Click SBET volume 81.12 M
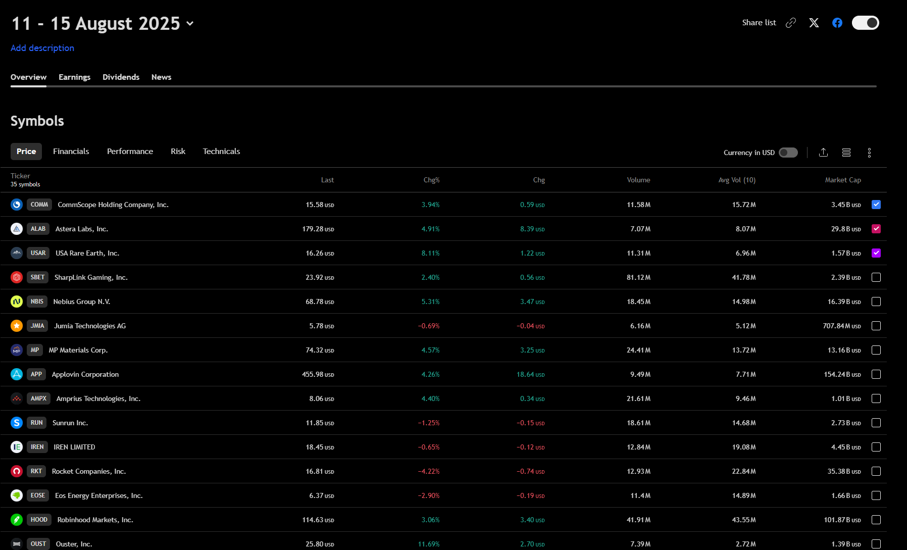Image resolution: width=907 pixels, height=550 pixels. [638, 277]
